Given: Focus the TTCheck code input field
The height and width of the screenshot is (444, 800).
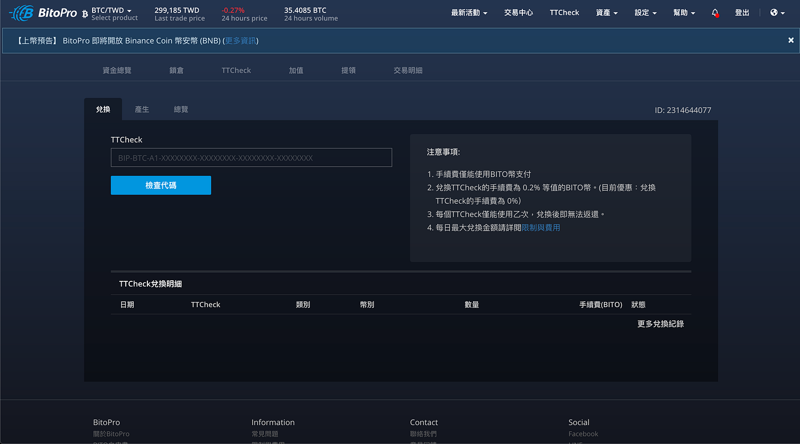Looking at the screenshot, I should tap(251, 158).
